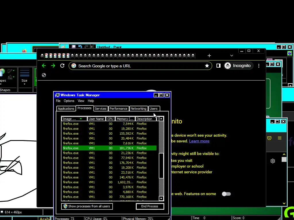Screen dimensions: 294x220
Task: Select the firefox.exe process using 7,544 K
Action: coord(109,124)
